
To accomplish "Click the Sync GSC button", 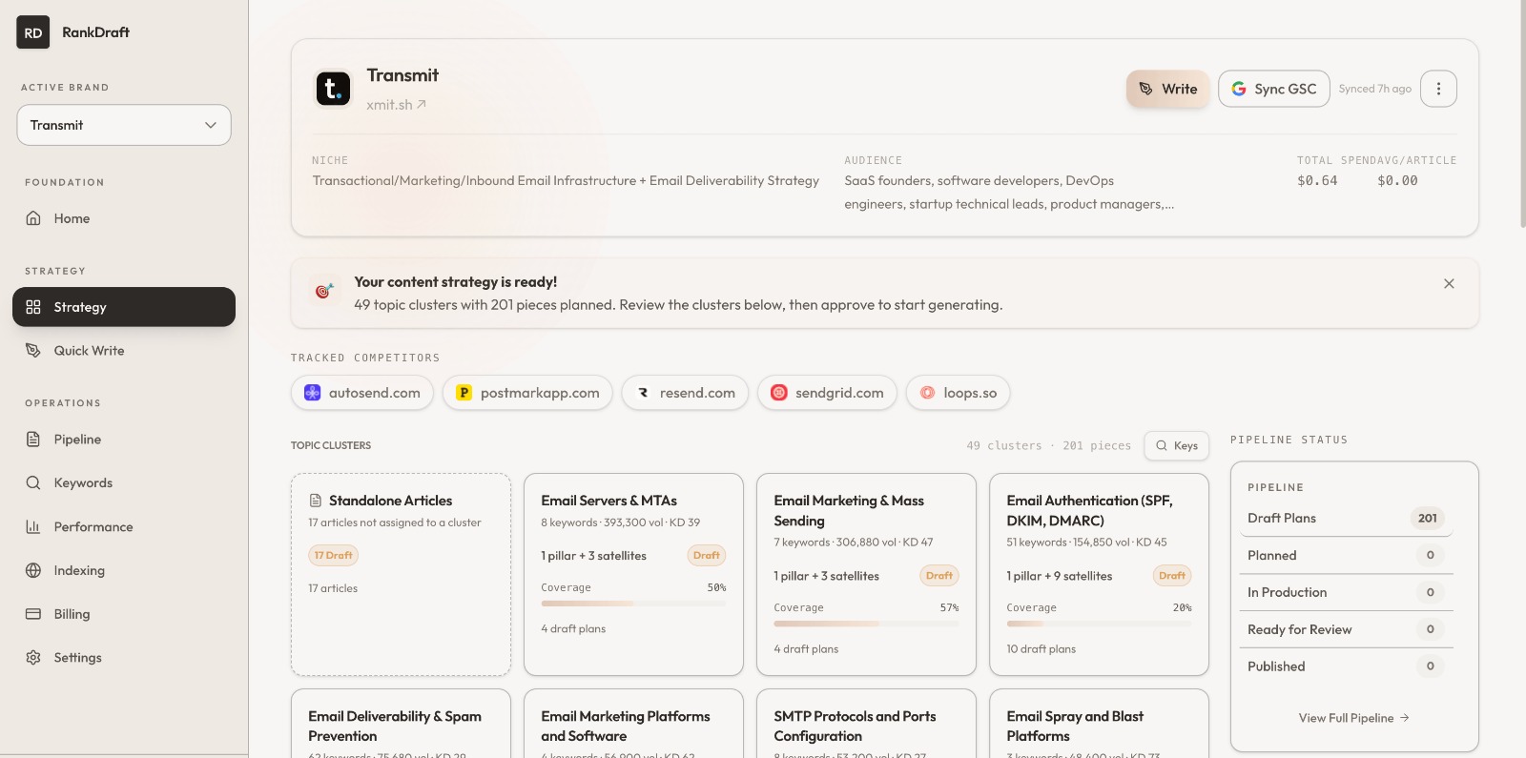I will click(1273, 89).
